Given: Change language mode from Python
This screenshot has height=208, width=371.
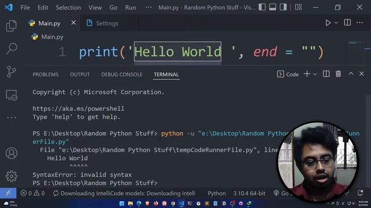Looking at the screenshot, I should point(216,193).
